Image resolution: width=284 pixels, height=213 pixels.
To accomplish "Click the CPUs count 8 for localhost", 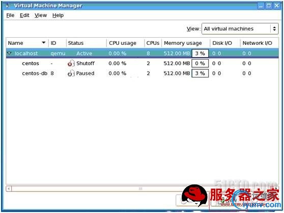I will pyautogui.click(x=148, y=54).
